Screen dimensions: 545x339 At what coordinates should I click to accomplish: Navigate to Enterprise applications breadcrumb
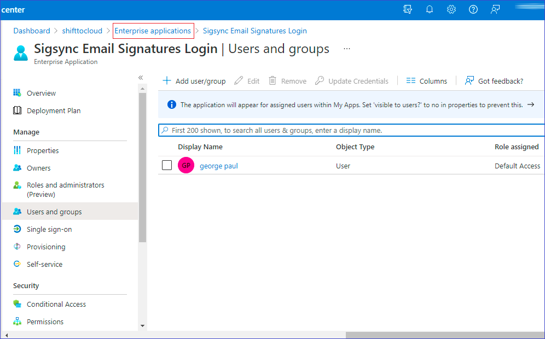[x=153, y=31]
